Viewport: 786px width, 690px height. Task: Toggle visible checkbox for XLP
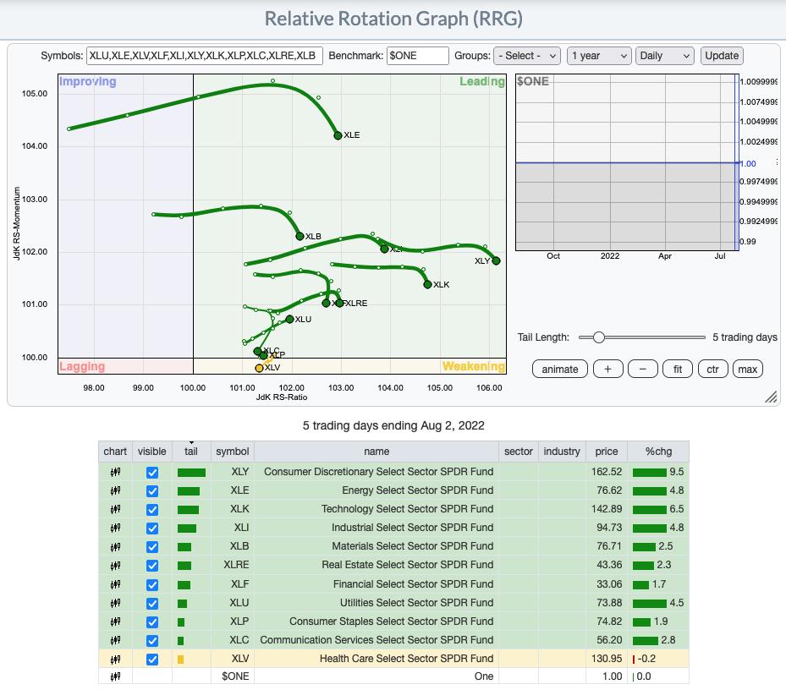(152, 622)
